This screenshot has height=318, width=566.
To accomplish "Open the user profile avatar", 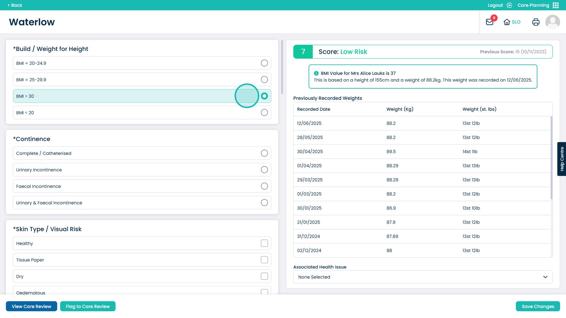I will tap(552, 22).
